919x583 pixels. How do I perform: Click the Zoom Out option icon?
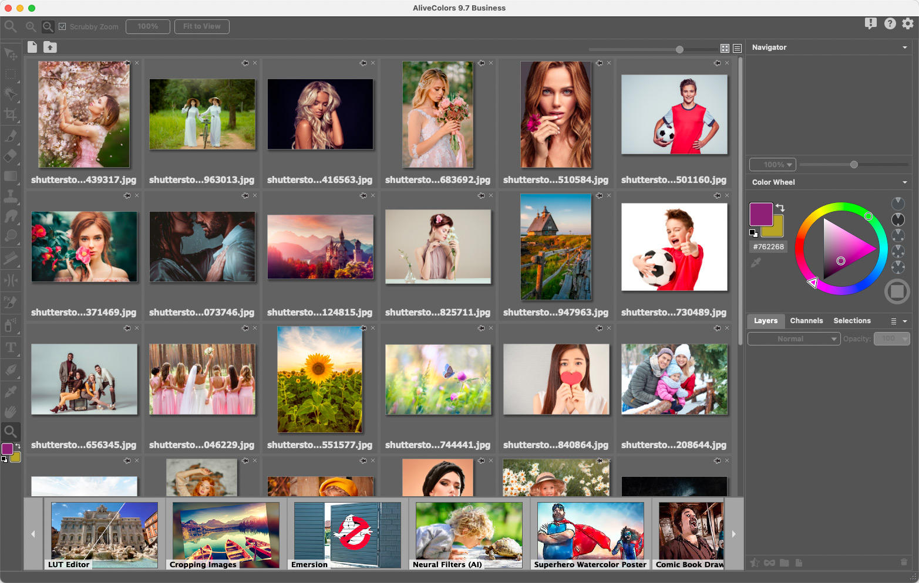point(48,26)
